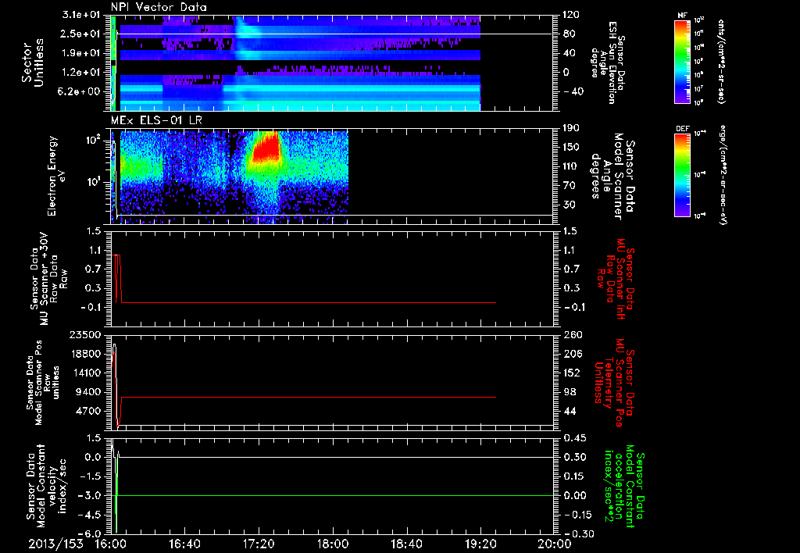Image resolution: width=800 pixels, height=553 pixels.
Task: Click the "9400" scanner position tick label
Action: coord(88,392)
